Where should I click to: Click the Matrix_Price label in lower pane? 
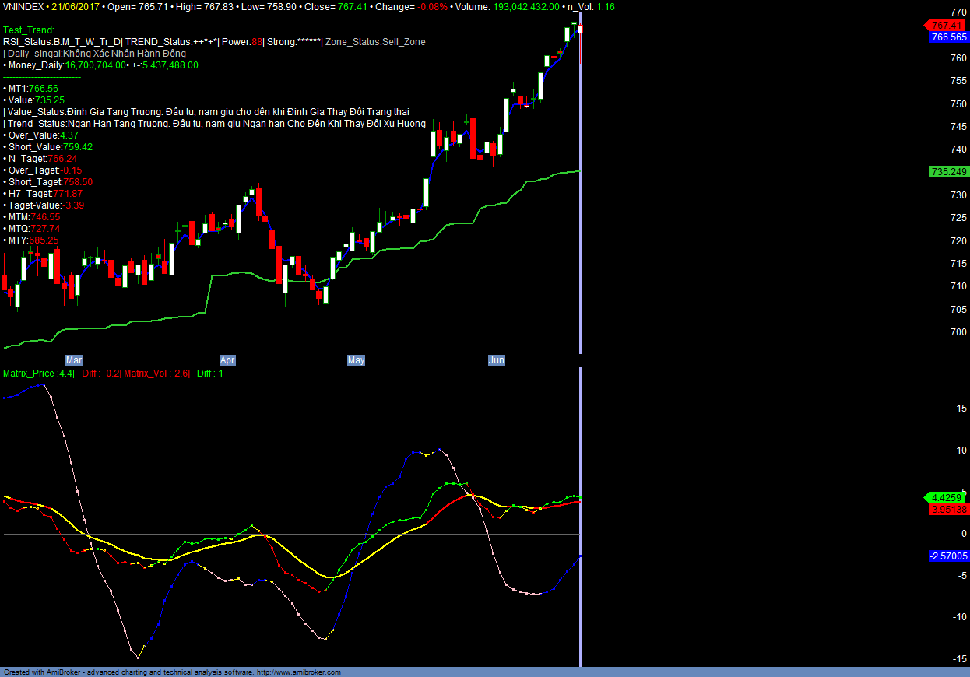pos(39,374)
